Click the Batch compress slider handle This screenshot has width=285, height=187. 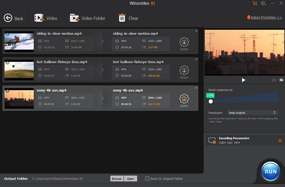[210, 102]
